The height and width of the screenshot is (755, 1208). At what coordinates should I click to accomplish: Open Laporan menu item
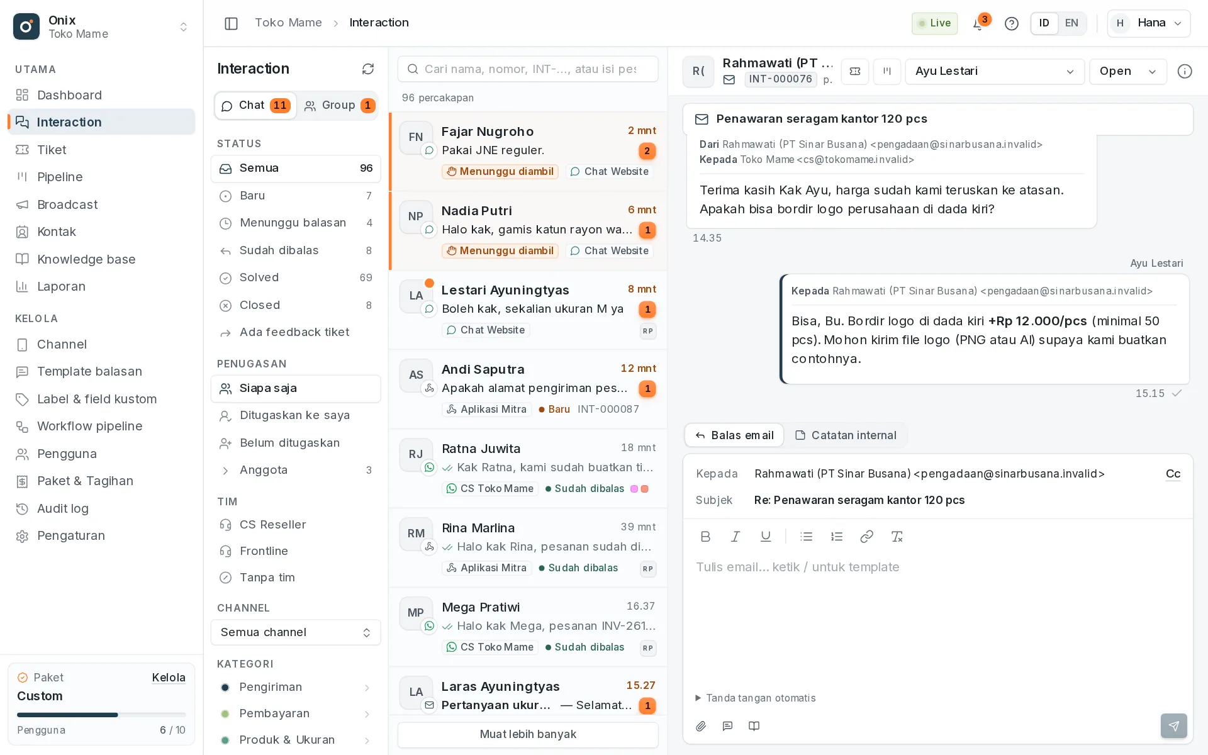[101, 286]
